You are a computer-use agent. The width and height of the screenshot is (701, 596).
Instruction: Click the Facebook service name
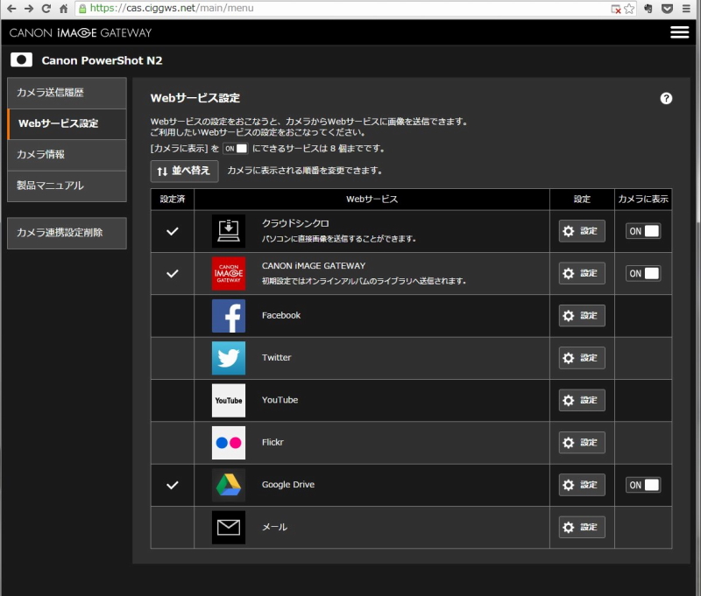281,315
